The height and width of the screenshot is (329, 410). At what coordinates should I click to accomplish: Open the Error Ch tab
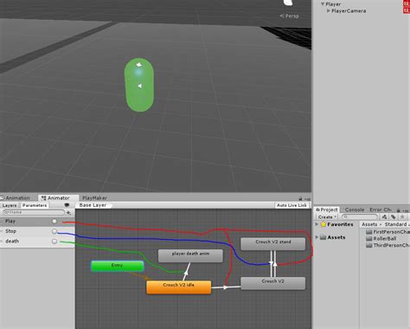coord(381,210)
